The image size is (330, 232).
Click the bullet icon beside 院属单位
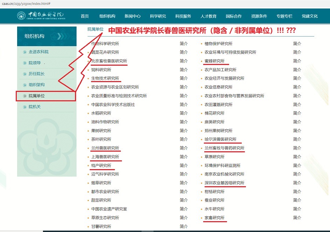(x=25, y=96)
